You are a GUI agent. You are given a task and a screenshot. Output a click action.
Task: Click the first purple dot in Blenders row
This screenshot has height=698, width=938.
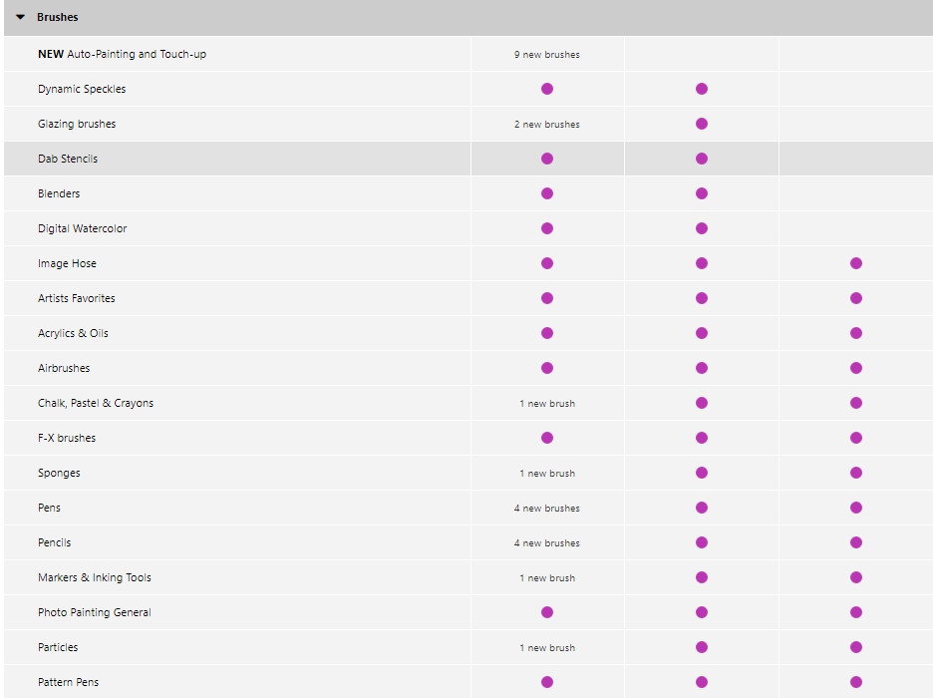[547, 193]
